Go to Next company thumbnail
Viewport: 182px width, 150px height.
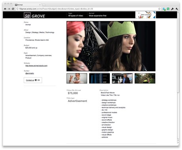[x=146, y=15]
